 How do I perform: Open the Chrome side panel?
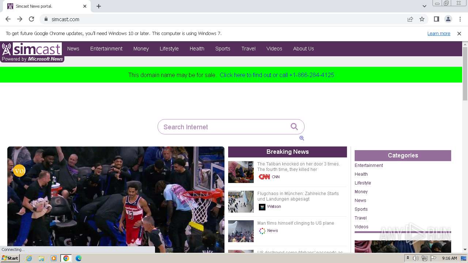pos(436,19)
